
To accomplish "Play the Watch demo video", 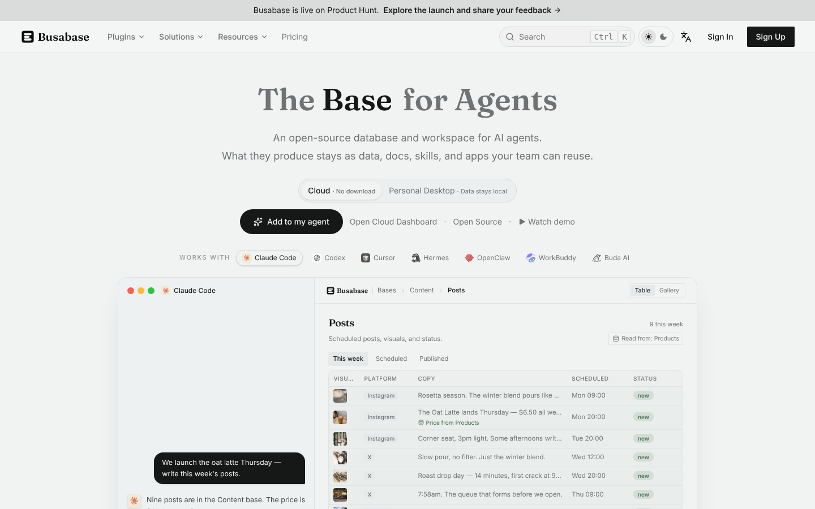I will tap(547, 222).
